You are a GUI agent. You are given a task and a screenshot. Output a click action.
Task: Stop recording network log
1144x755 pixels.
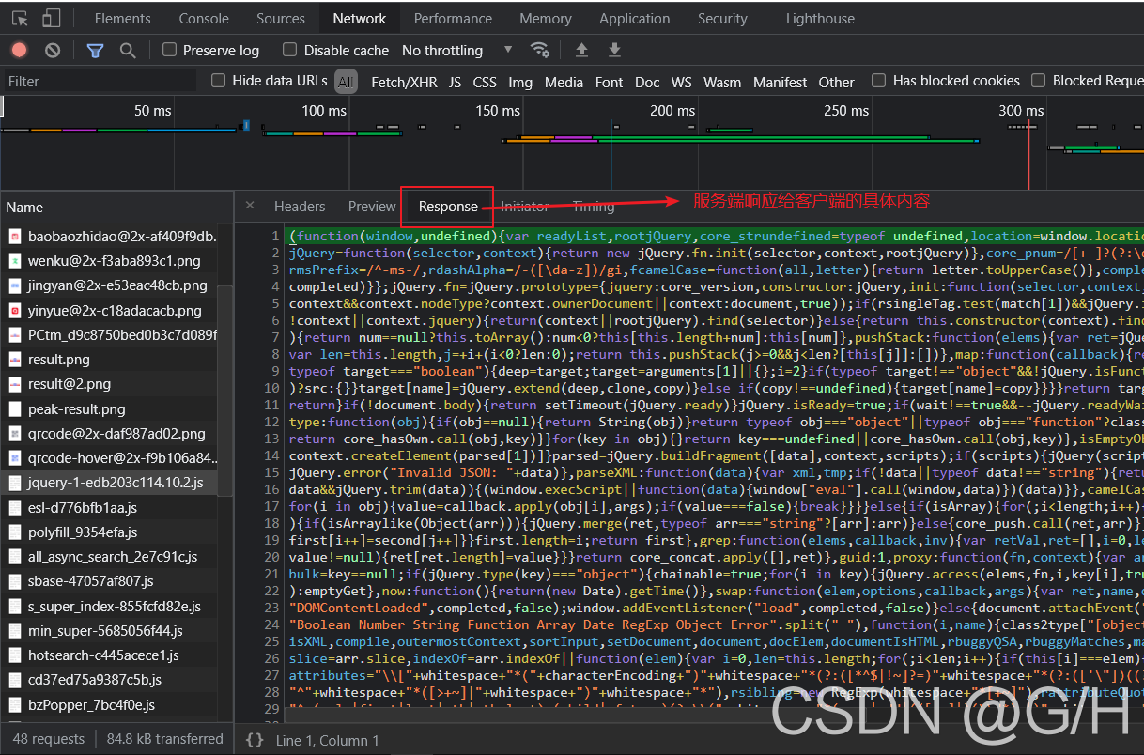click(20, 50)
